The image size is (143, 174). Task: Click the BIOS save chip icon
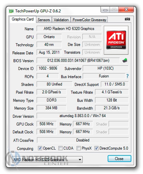click(125, 60)
